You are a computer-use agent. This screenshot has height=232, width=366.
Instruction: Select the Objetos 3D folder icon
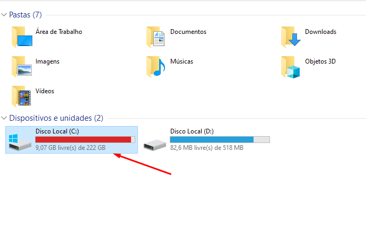click(x=291, y=67)
